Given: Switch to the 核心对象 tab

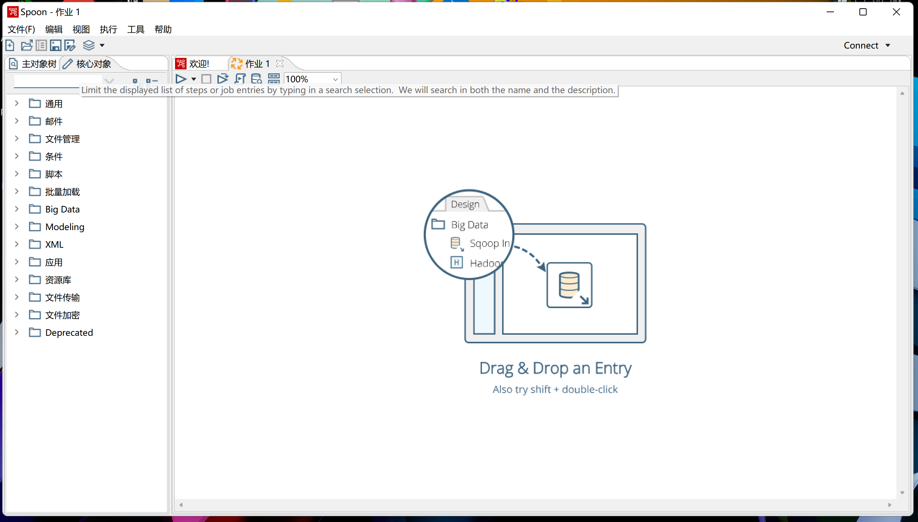Looking at the screenshot, I should click(x=87, y=64).
